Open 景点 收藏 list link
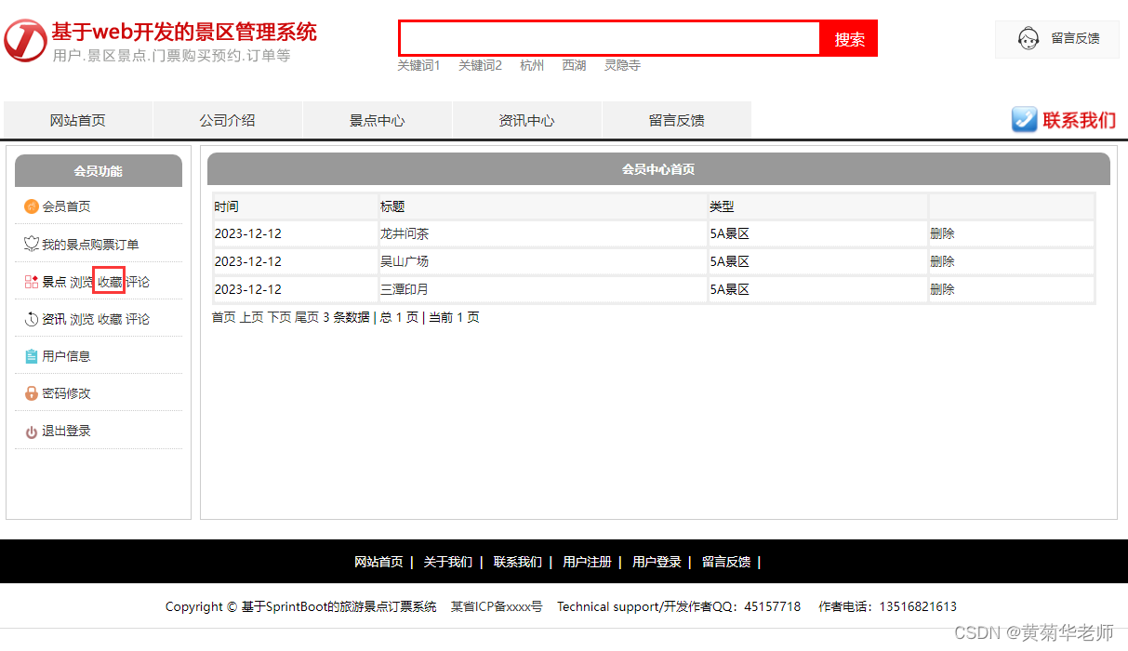Viewport: 1128px width, 651px height. click(110, 282)
